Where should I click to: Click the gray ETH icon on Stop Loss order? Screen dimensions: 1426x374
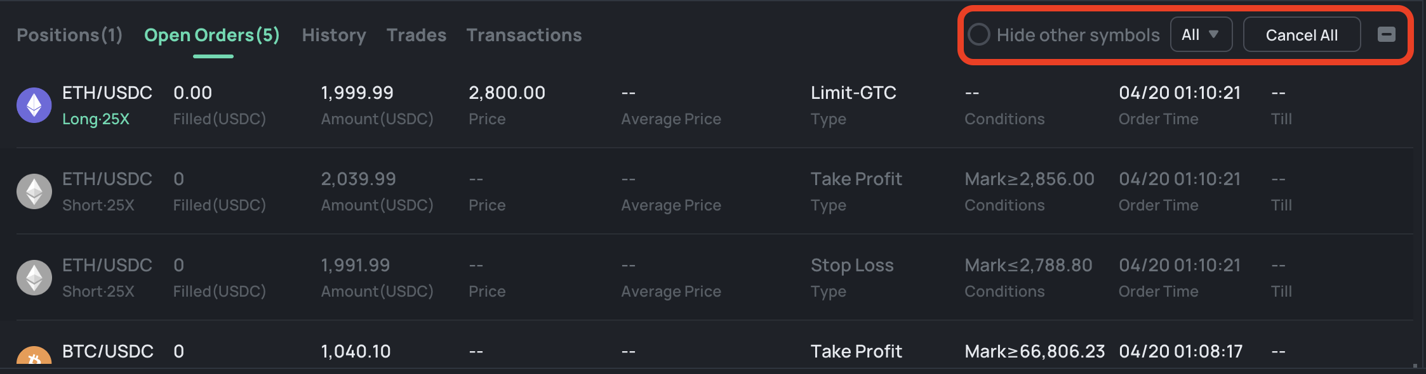tap(34, 278)
